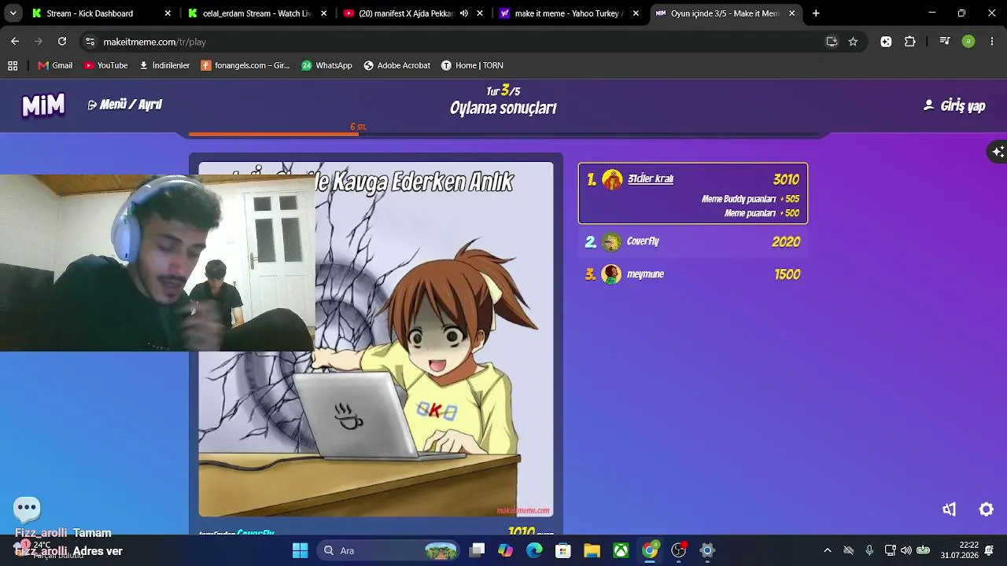Open the Windows Start menu
The width and height of the screenshot is (1007, 566).
(x=300, y=550)
